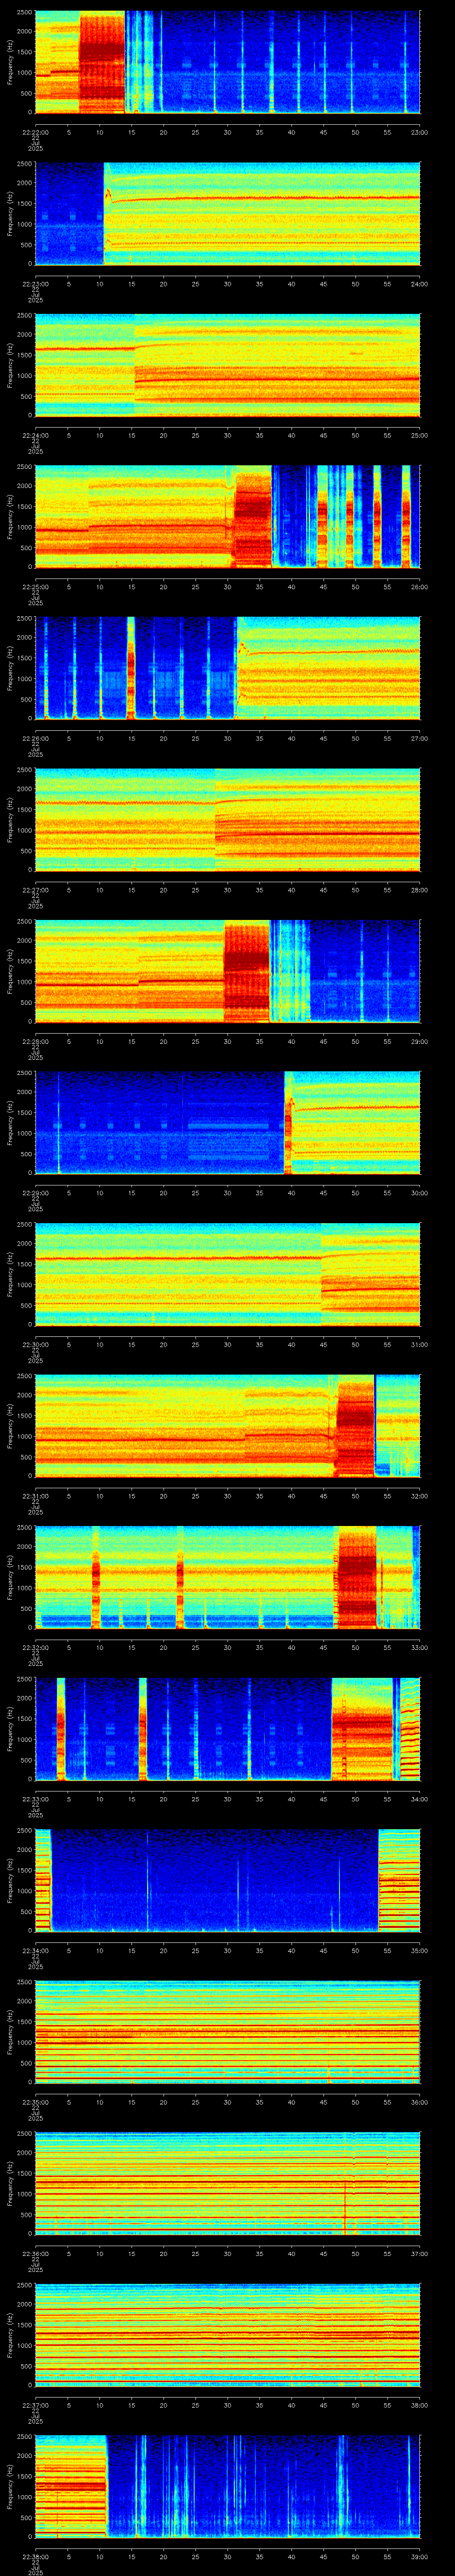
Task: Pick the spectrogram panel beginning at 22:25:00
Action: (227, 516)
